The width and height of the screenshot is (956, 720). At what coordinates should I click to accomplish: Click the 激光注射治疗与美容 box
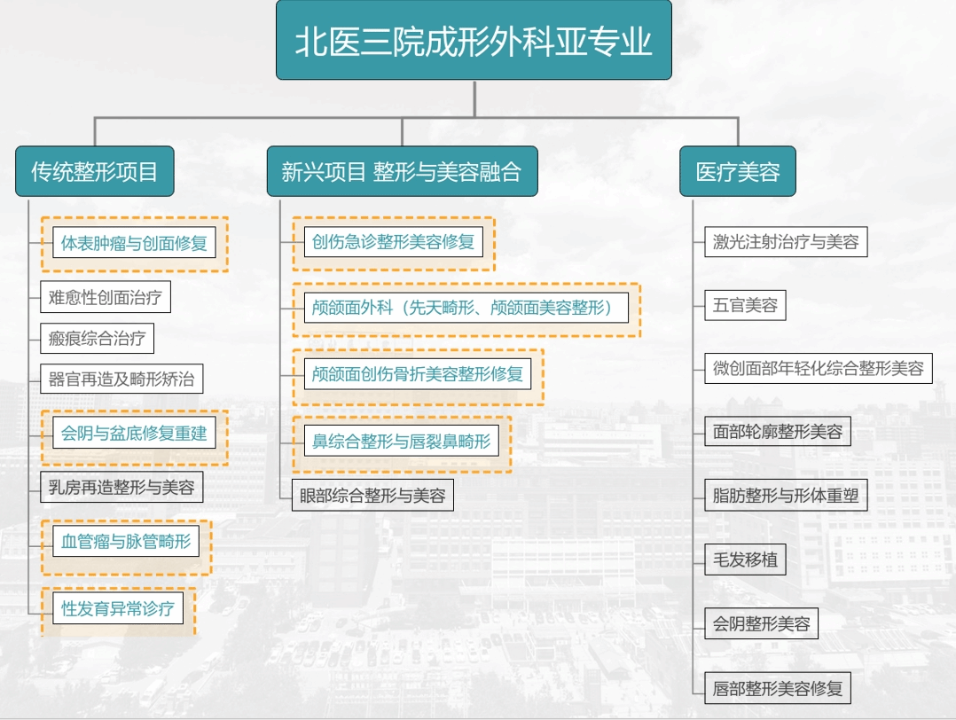click(786, 241)
